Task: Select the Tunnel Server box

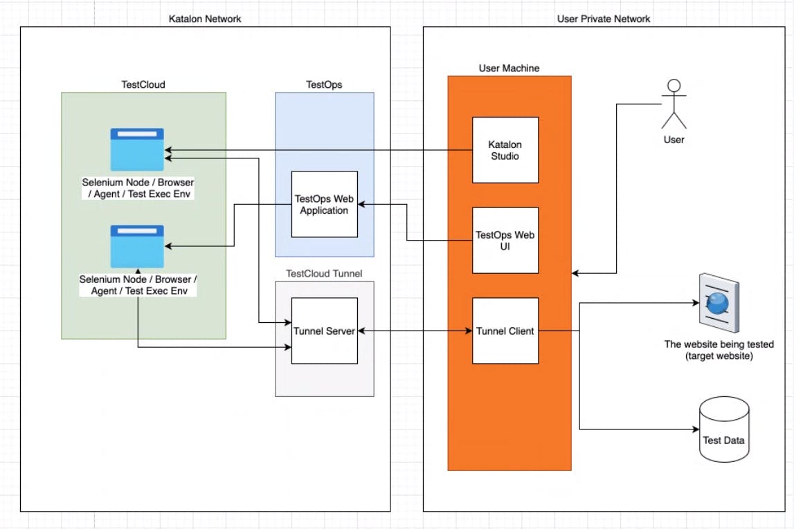Action: (x=324, y=331)
